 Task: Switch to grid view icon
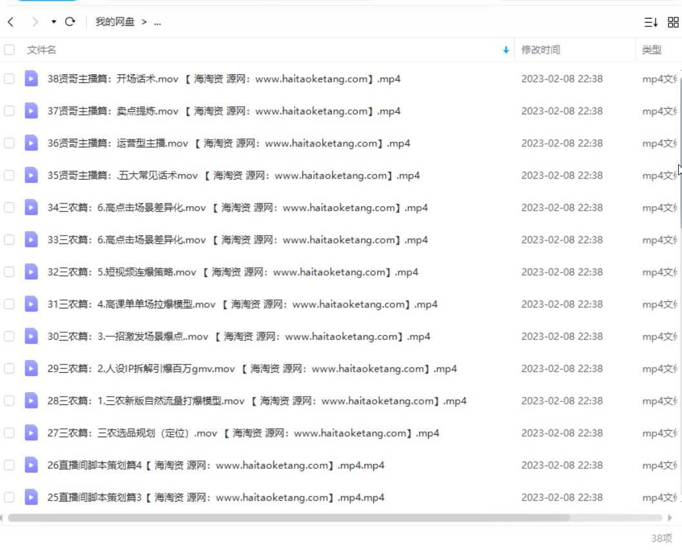point(674,22)
